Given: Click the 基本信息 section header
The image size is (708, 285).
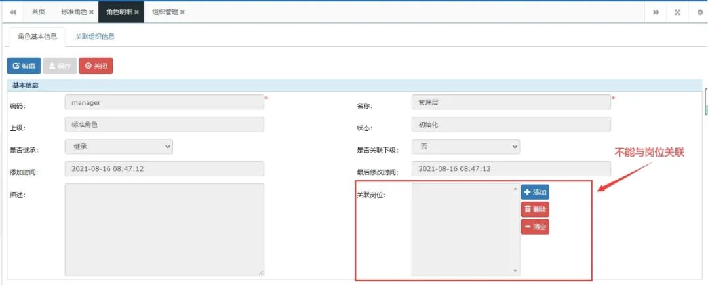Looking at the screenshot, I should [x=355, y=85].
